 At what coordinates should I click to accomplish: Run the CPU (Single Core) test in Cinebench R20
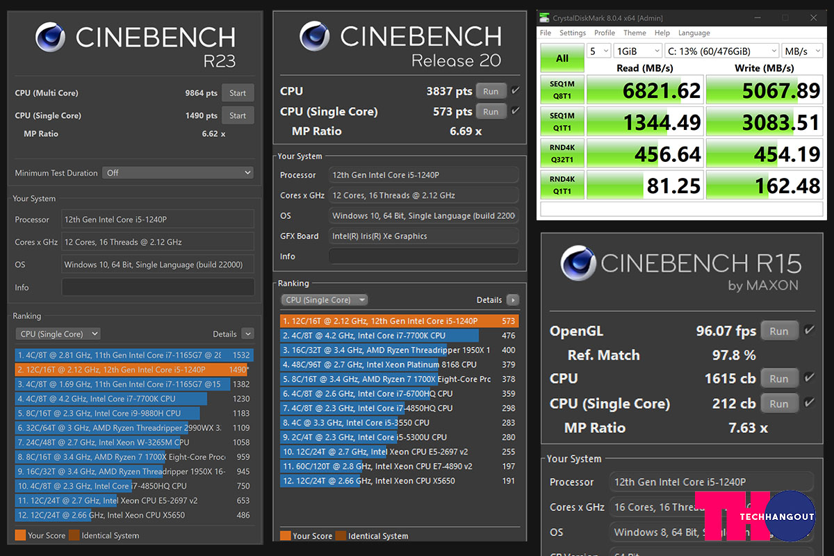click(x=491, y=111)
